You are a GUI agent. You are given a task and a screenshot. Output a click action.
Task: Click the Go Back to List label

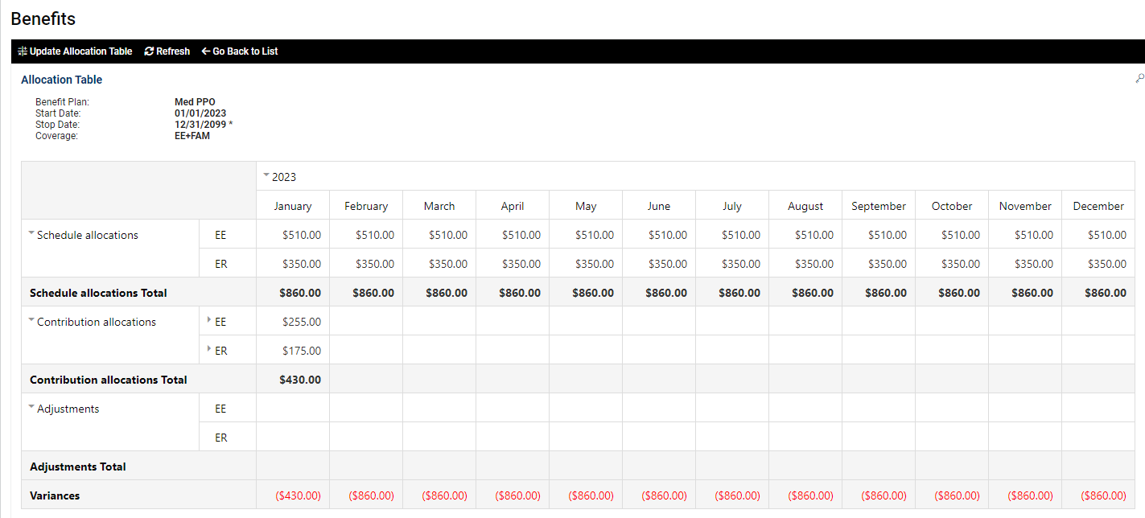(x=245, y=51)
